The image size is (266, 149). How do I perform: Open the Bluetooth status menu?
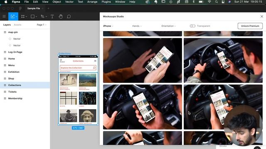pyautogui.click(x=194, y=2)
